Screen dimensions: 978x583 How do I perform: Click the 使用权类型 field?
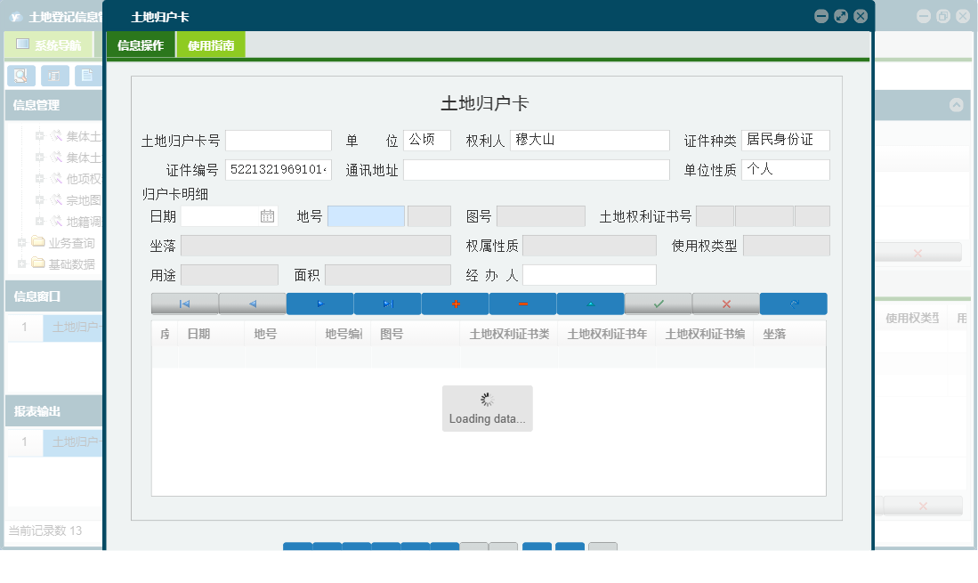tap(787, 246)
